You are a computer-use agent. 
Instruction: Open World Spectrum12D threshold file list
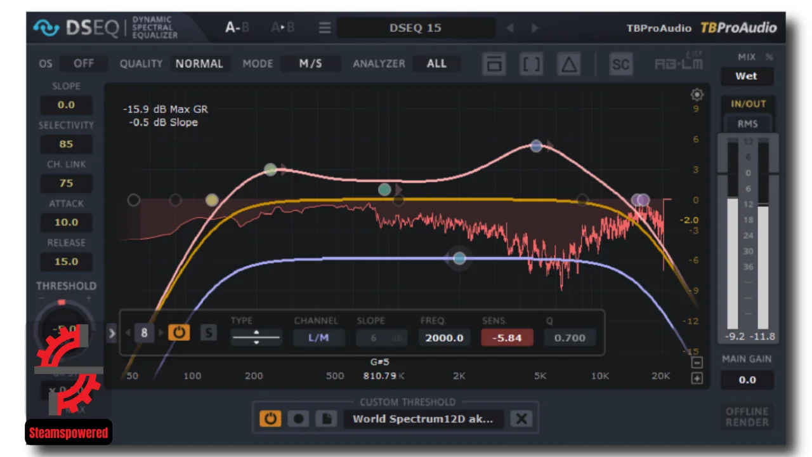click(424, 419)
